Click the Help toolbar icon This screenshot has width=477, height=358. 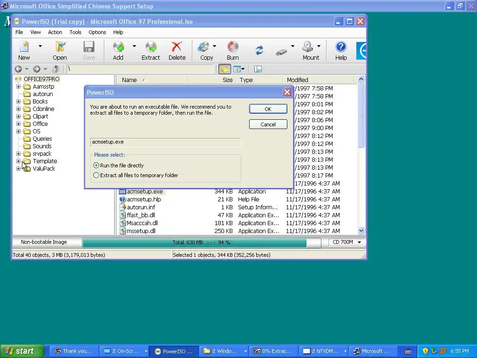click(x=341, y=47)
